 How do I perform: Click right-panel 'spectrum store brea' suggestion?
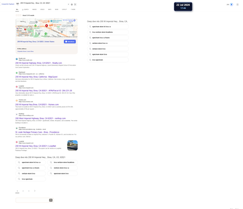pyautogui.click(x=108, y=54)
